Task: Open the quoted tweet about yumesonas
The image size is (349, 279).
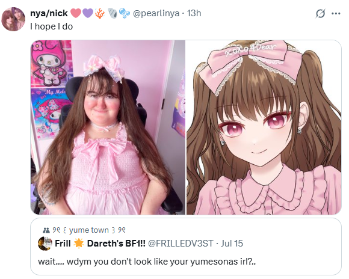Action: [186, 247]
